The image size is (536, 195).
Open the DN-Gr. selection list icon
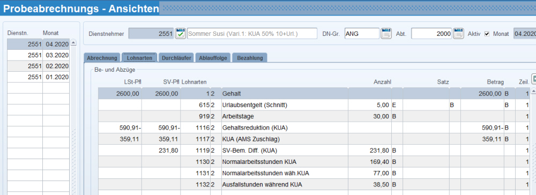[x=386, y=33]
